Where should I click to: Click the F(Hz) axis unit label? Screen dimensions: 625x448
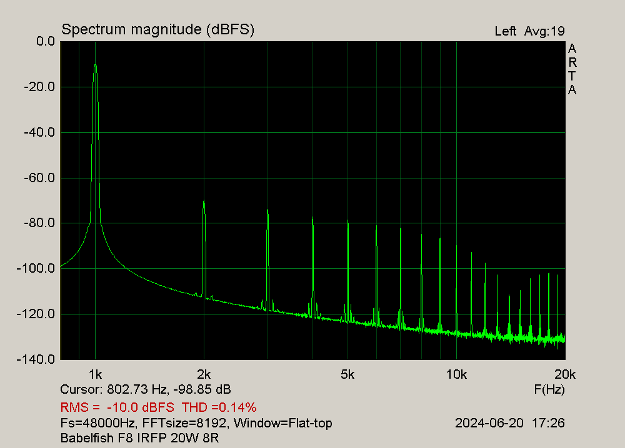[549, 389]
